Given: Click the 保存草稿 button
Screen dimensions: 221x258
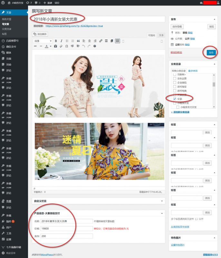Looking at the screenshot, I should 177,27.
